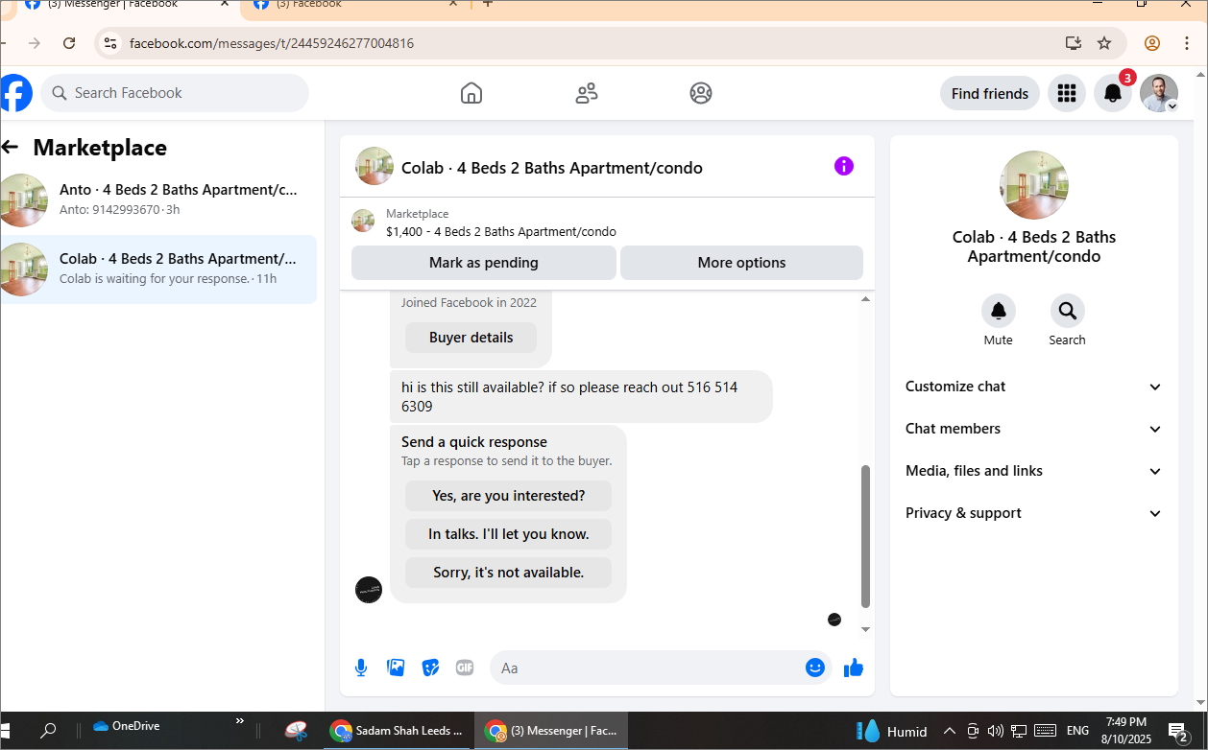Click chat scrollbar down arrow

coord(865,629)
